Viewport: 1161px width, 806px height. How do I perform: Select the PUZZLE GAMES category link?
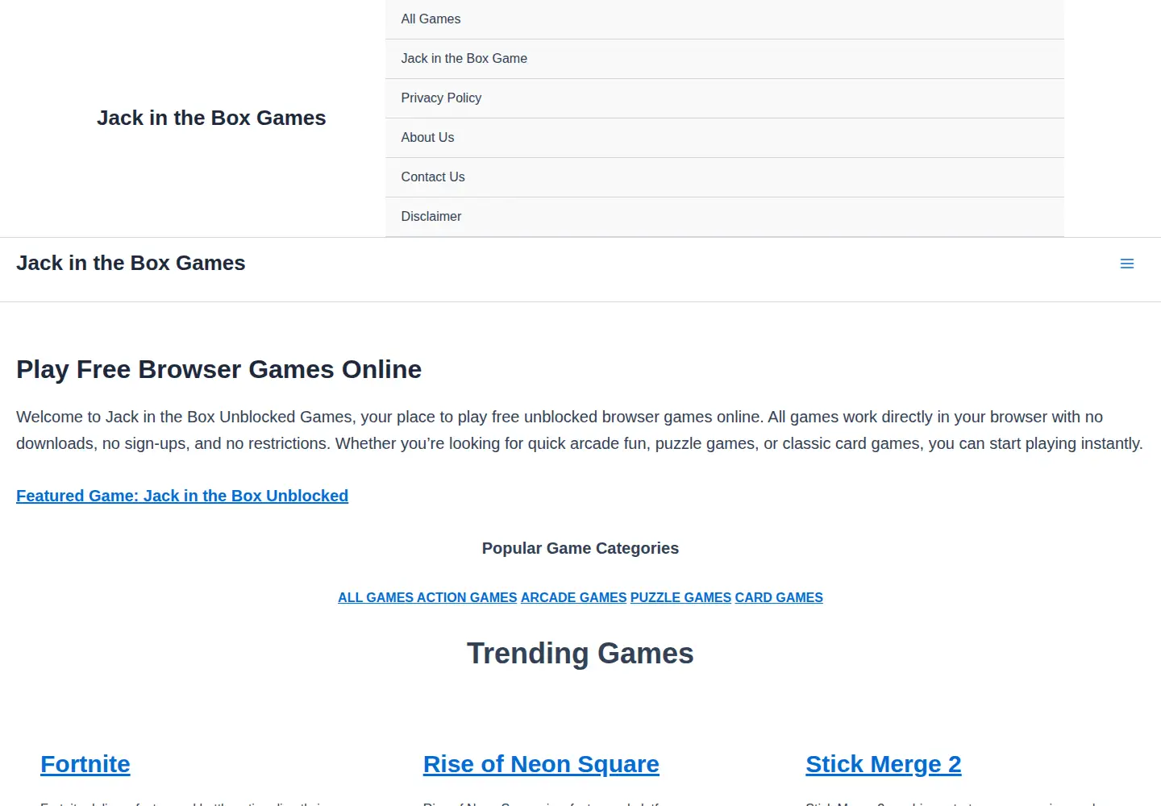[680, 597]
